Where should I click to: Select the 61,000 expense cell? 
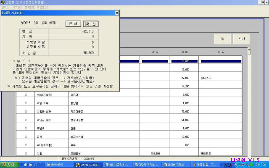pos(184,120)
